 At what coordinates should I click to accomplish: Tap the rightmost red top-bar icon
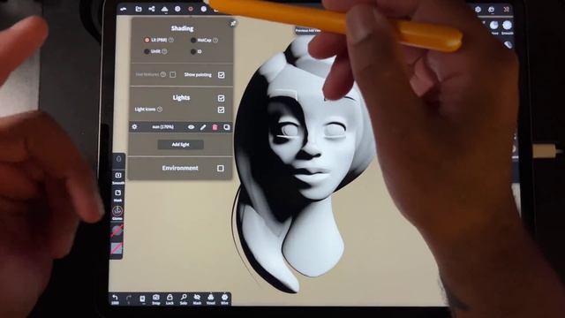tap(506, 10)
